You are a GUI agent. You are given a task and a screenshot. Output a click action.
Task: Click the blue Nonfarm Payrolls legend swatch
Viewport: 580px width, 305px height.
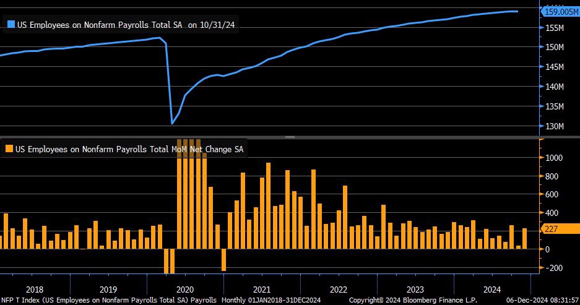click(x=11, y=24)
